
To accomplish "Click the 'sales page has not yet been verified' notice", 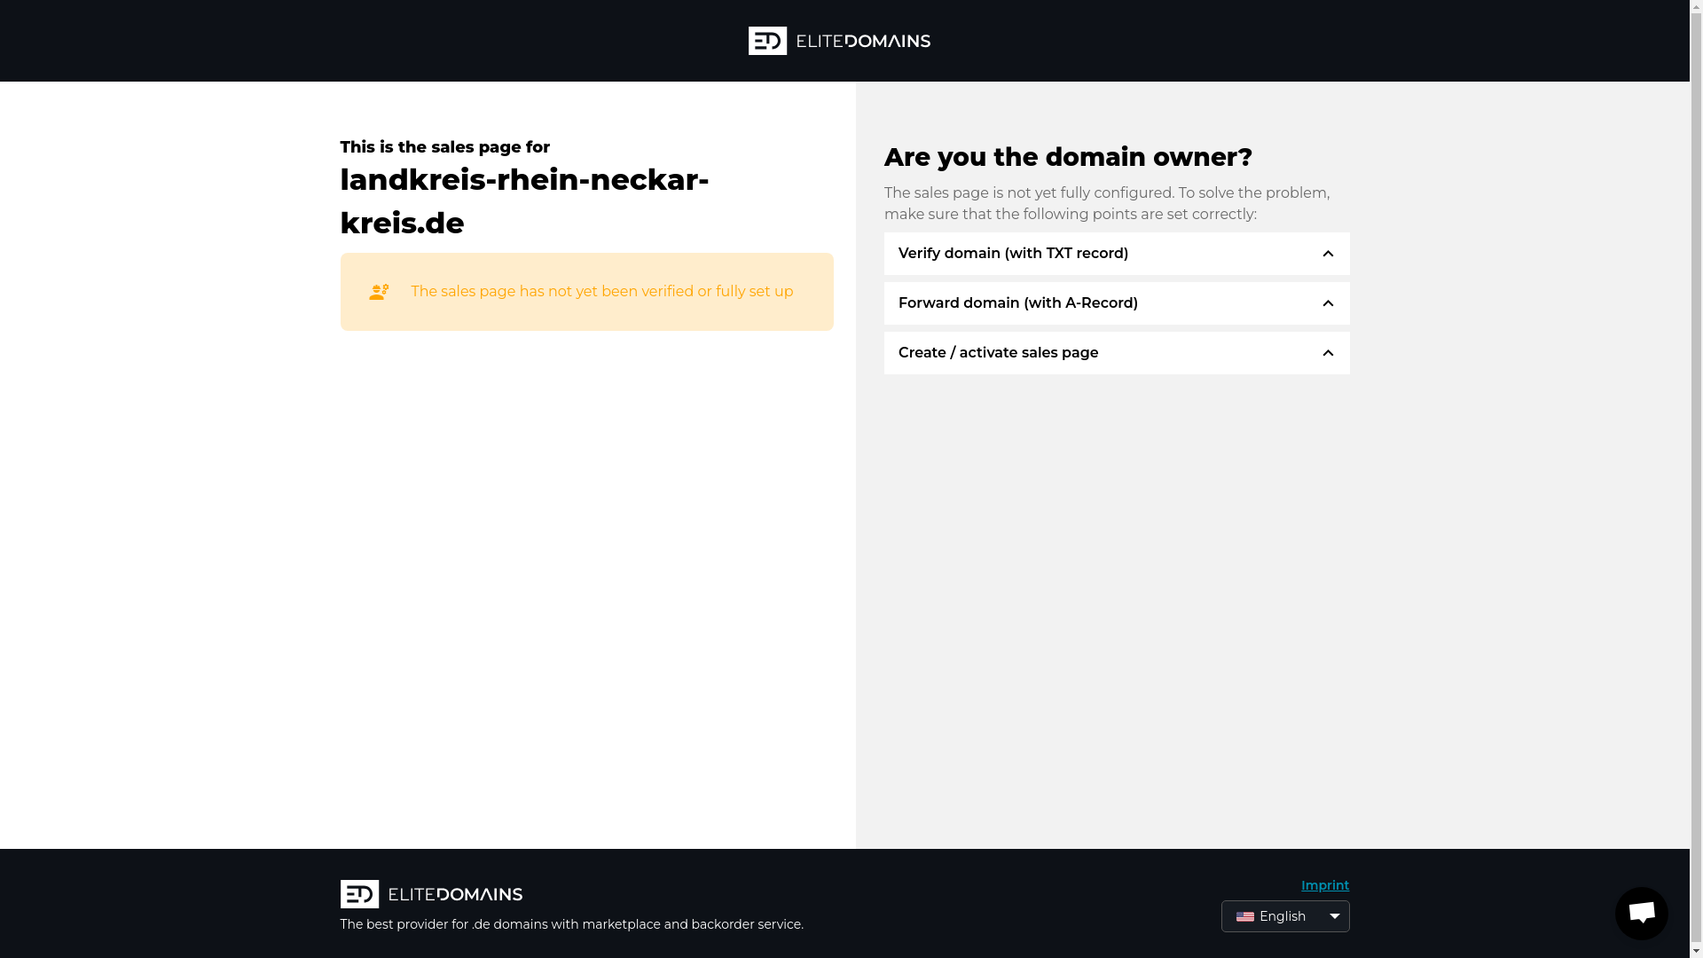I will click(x=586, y=292).
